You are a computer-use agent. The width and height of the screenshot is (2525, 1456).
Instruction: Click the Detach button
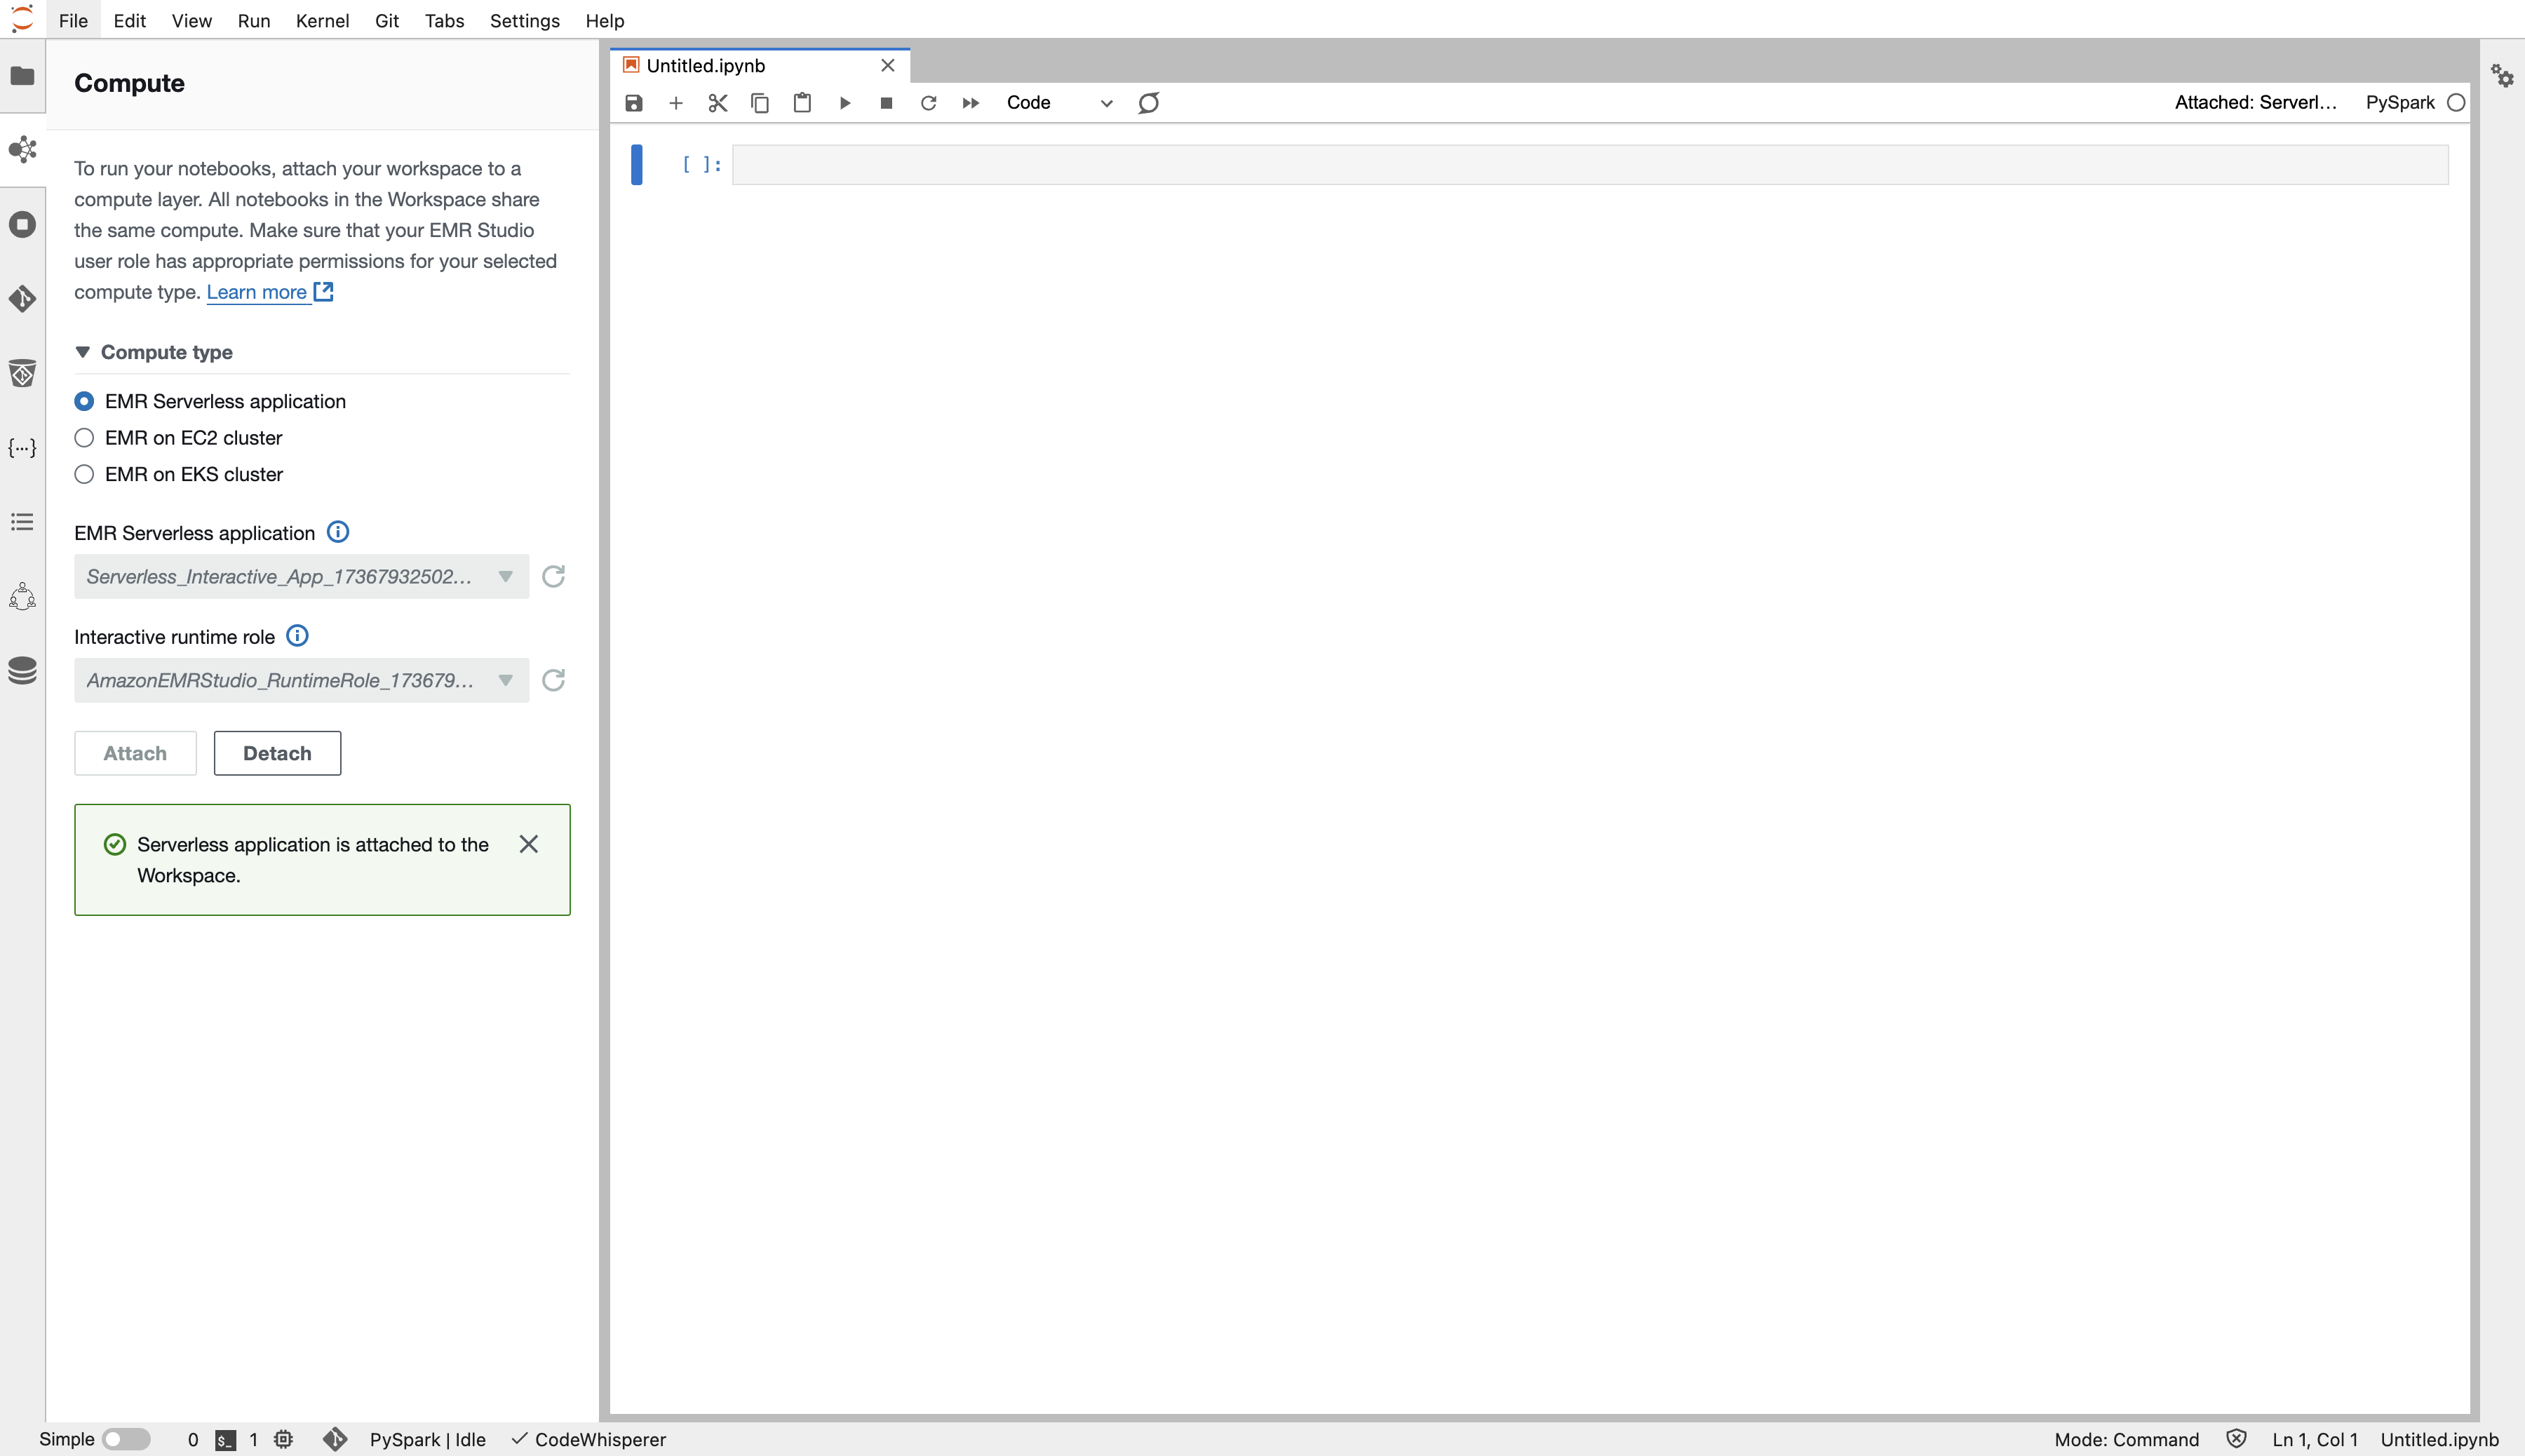(277, 753)
